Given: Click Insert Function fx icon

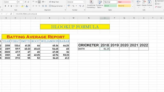Looking at the screenshot, I should (11, 14).
